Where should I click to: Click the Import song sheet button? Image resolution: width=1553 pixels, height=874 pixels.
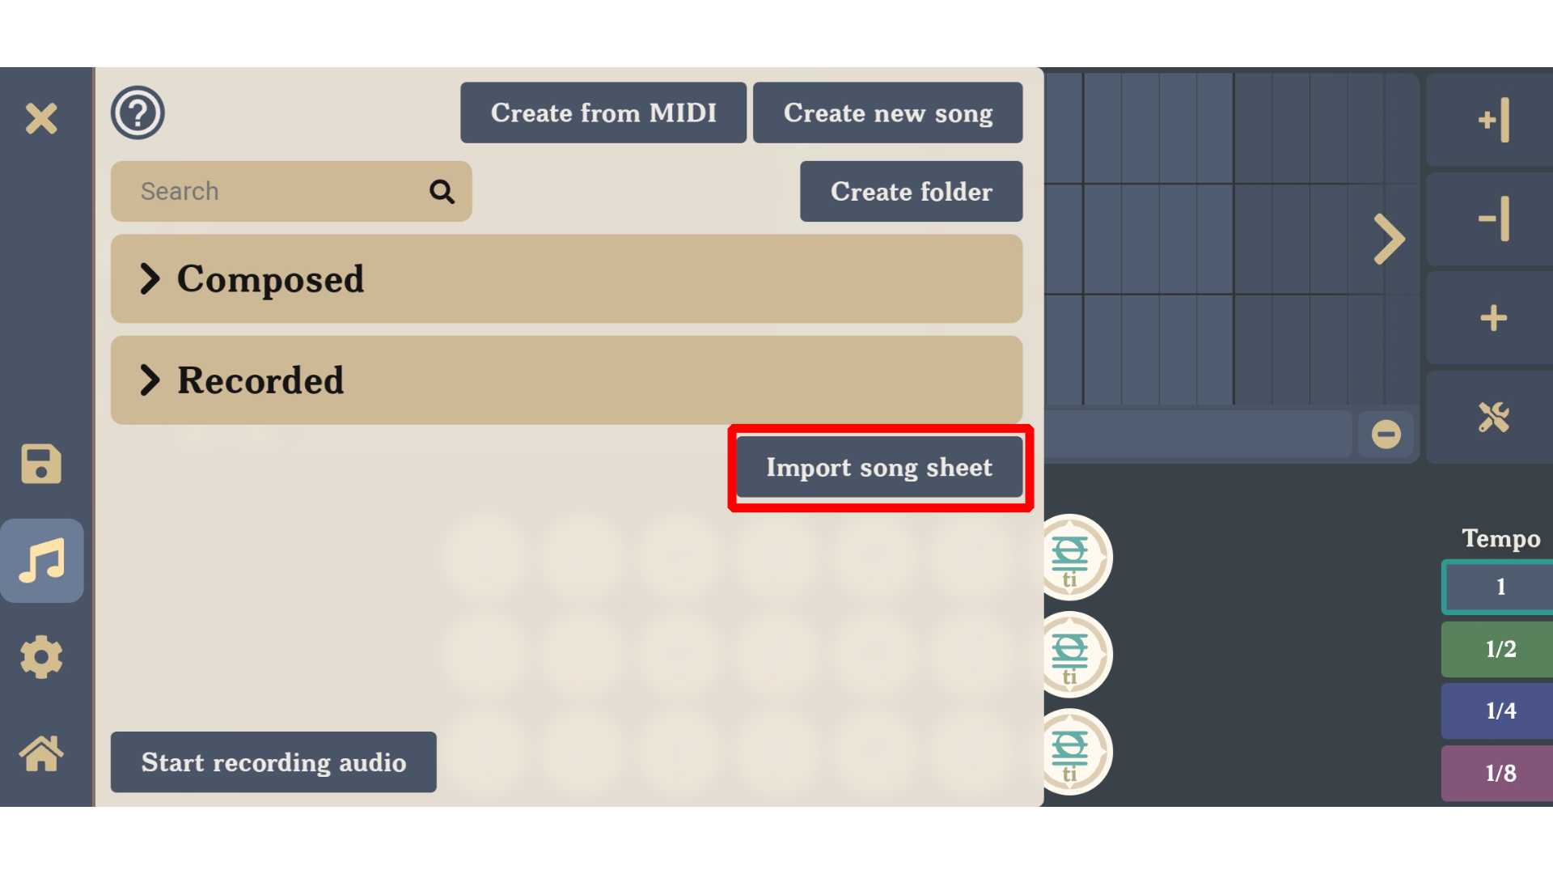coord(879,466)
